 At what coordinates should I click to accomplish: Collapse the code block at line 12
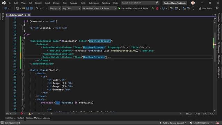[x=23, y=25]
